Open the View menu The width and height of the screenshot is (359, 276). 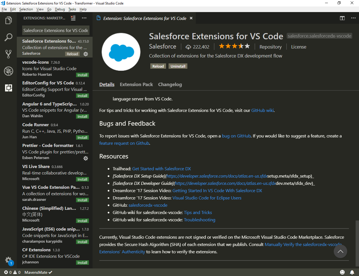40,9
